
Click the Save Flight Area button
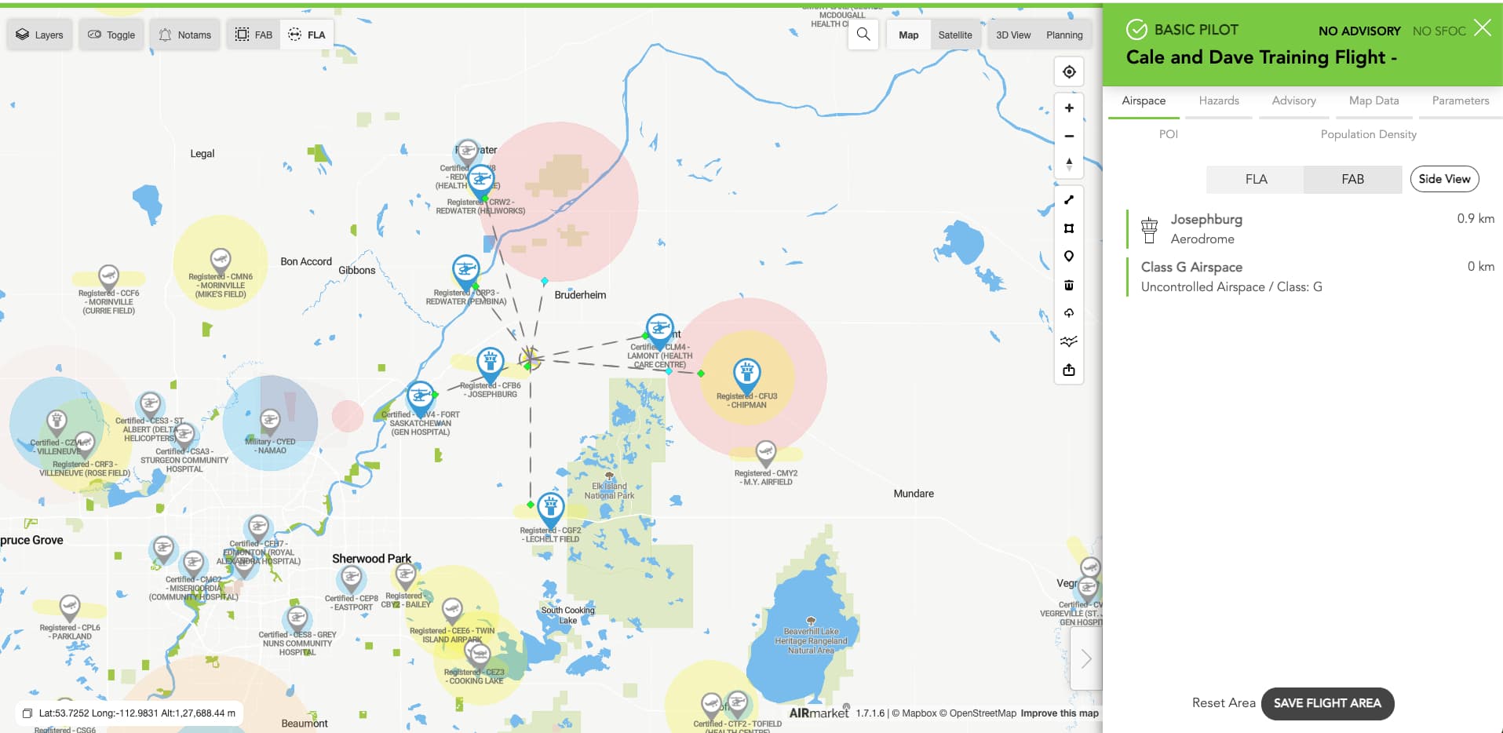coord(1326,703)
